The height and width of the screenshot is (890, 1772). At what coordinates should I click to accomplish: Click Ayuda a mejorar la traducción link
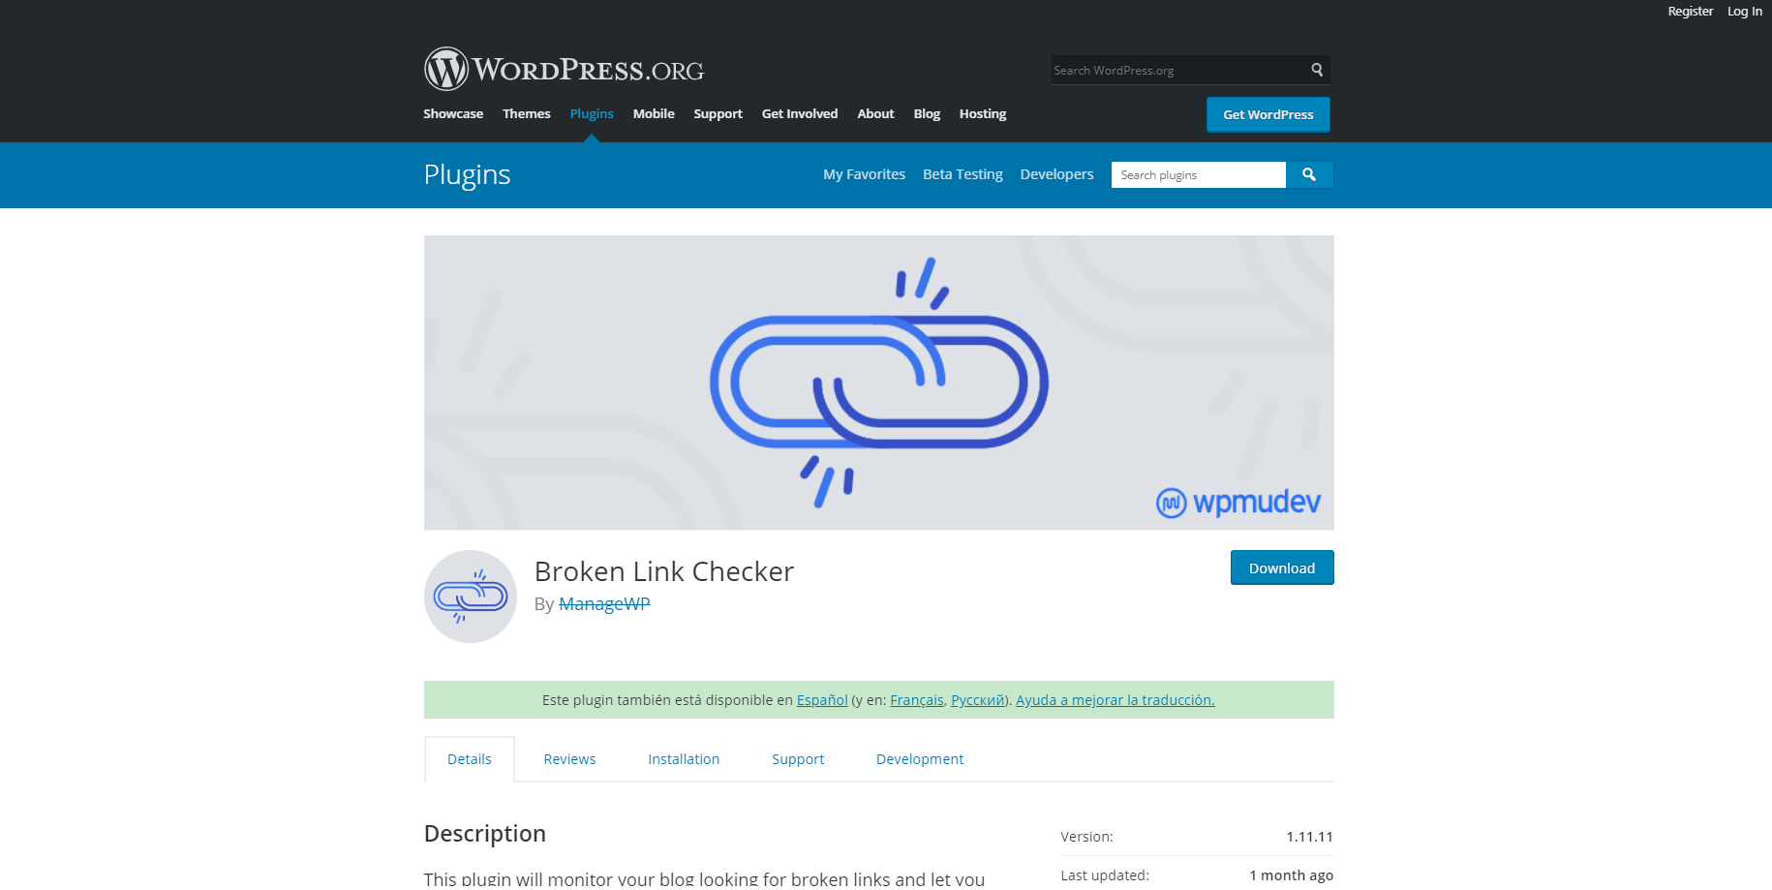click(1115, 700)
